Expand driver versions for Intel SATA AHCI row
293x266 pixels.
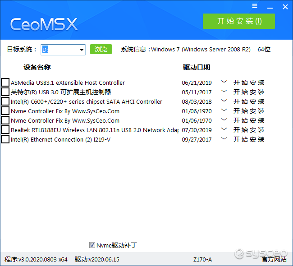(x=224, y=101)
